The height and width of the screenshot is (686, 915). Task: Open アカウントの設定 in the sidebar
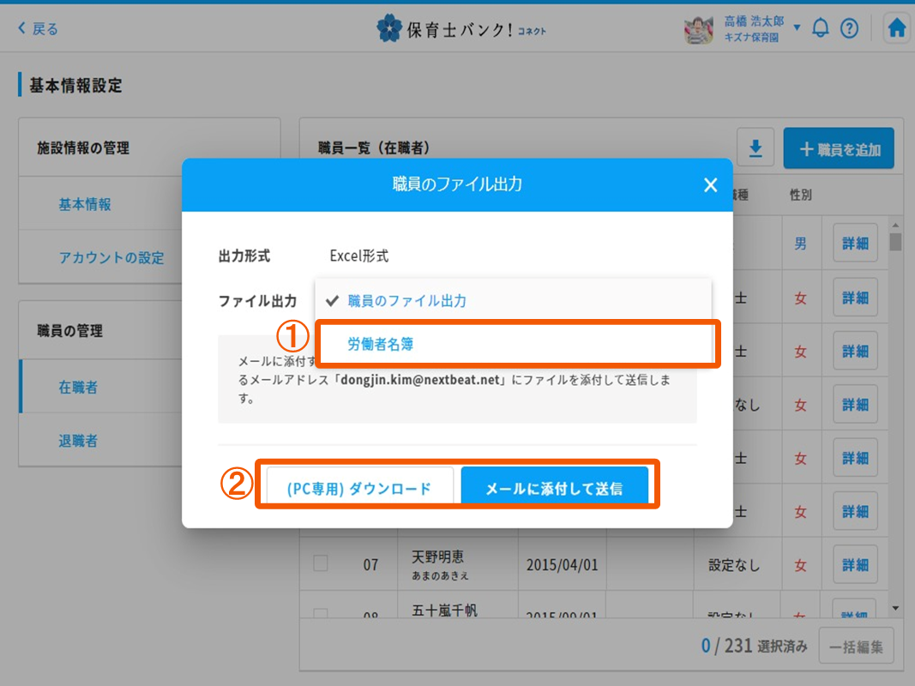[x=111, y=257]
